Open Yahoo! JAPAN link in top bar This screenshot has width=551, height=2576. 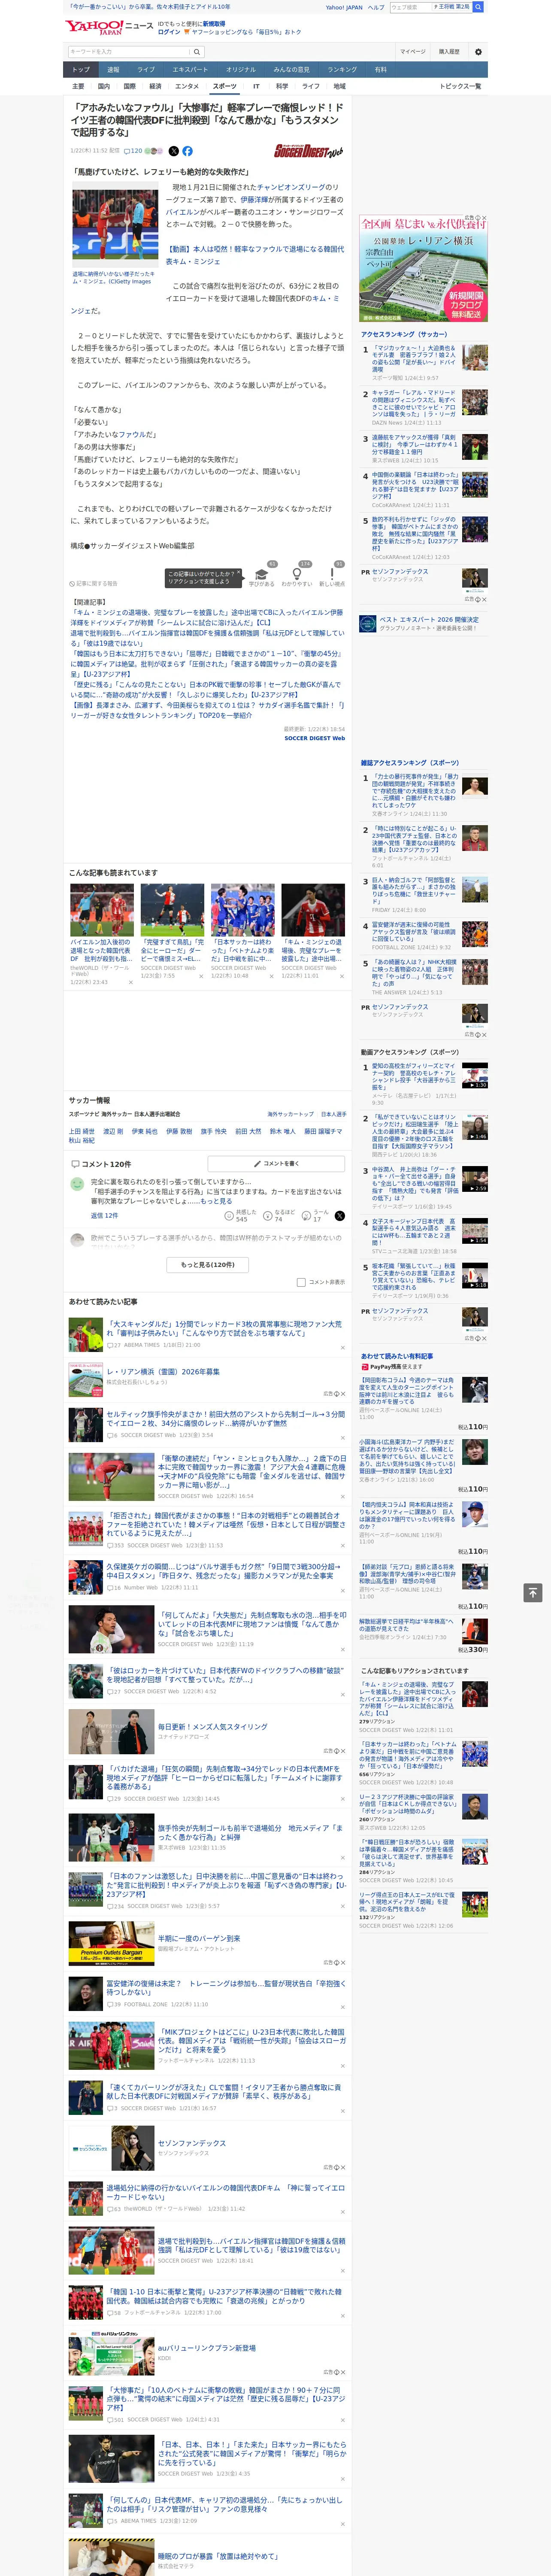344,7
